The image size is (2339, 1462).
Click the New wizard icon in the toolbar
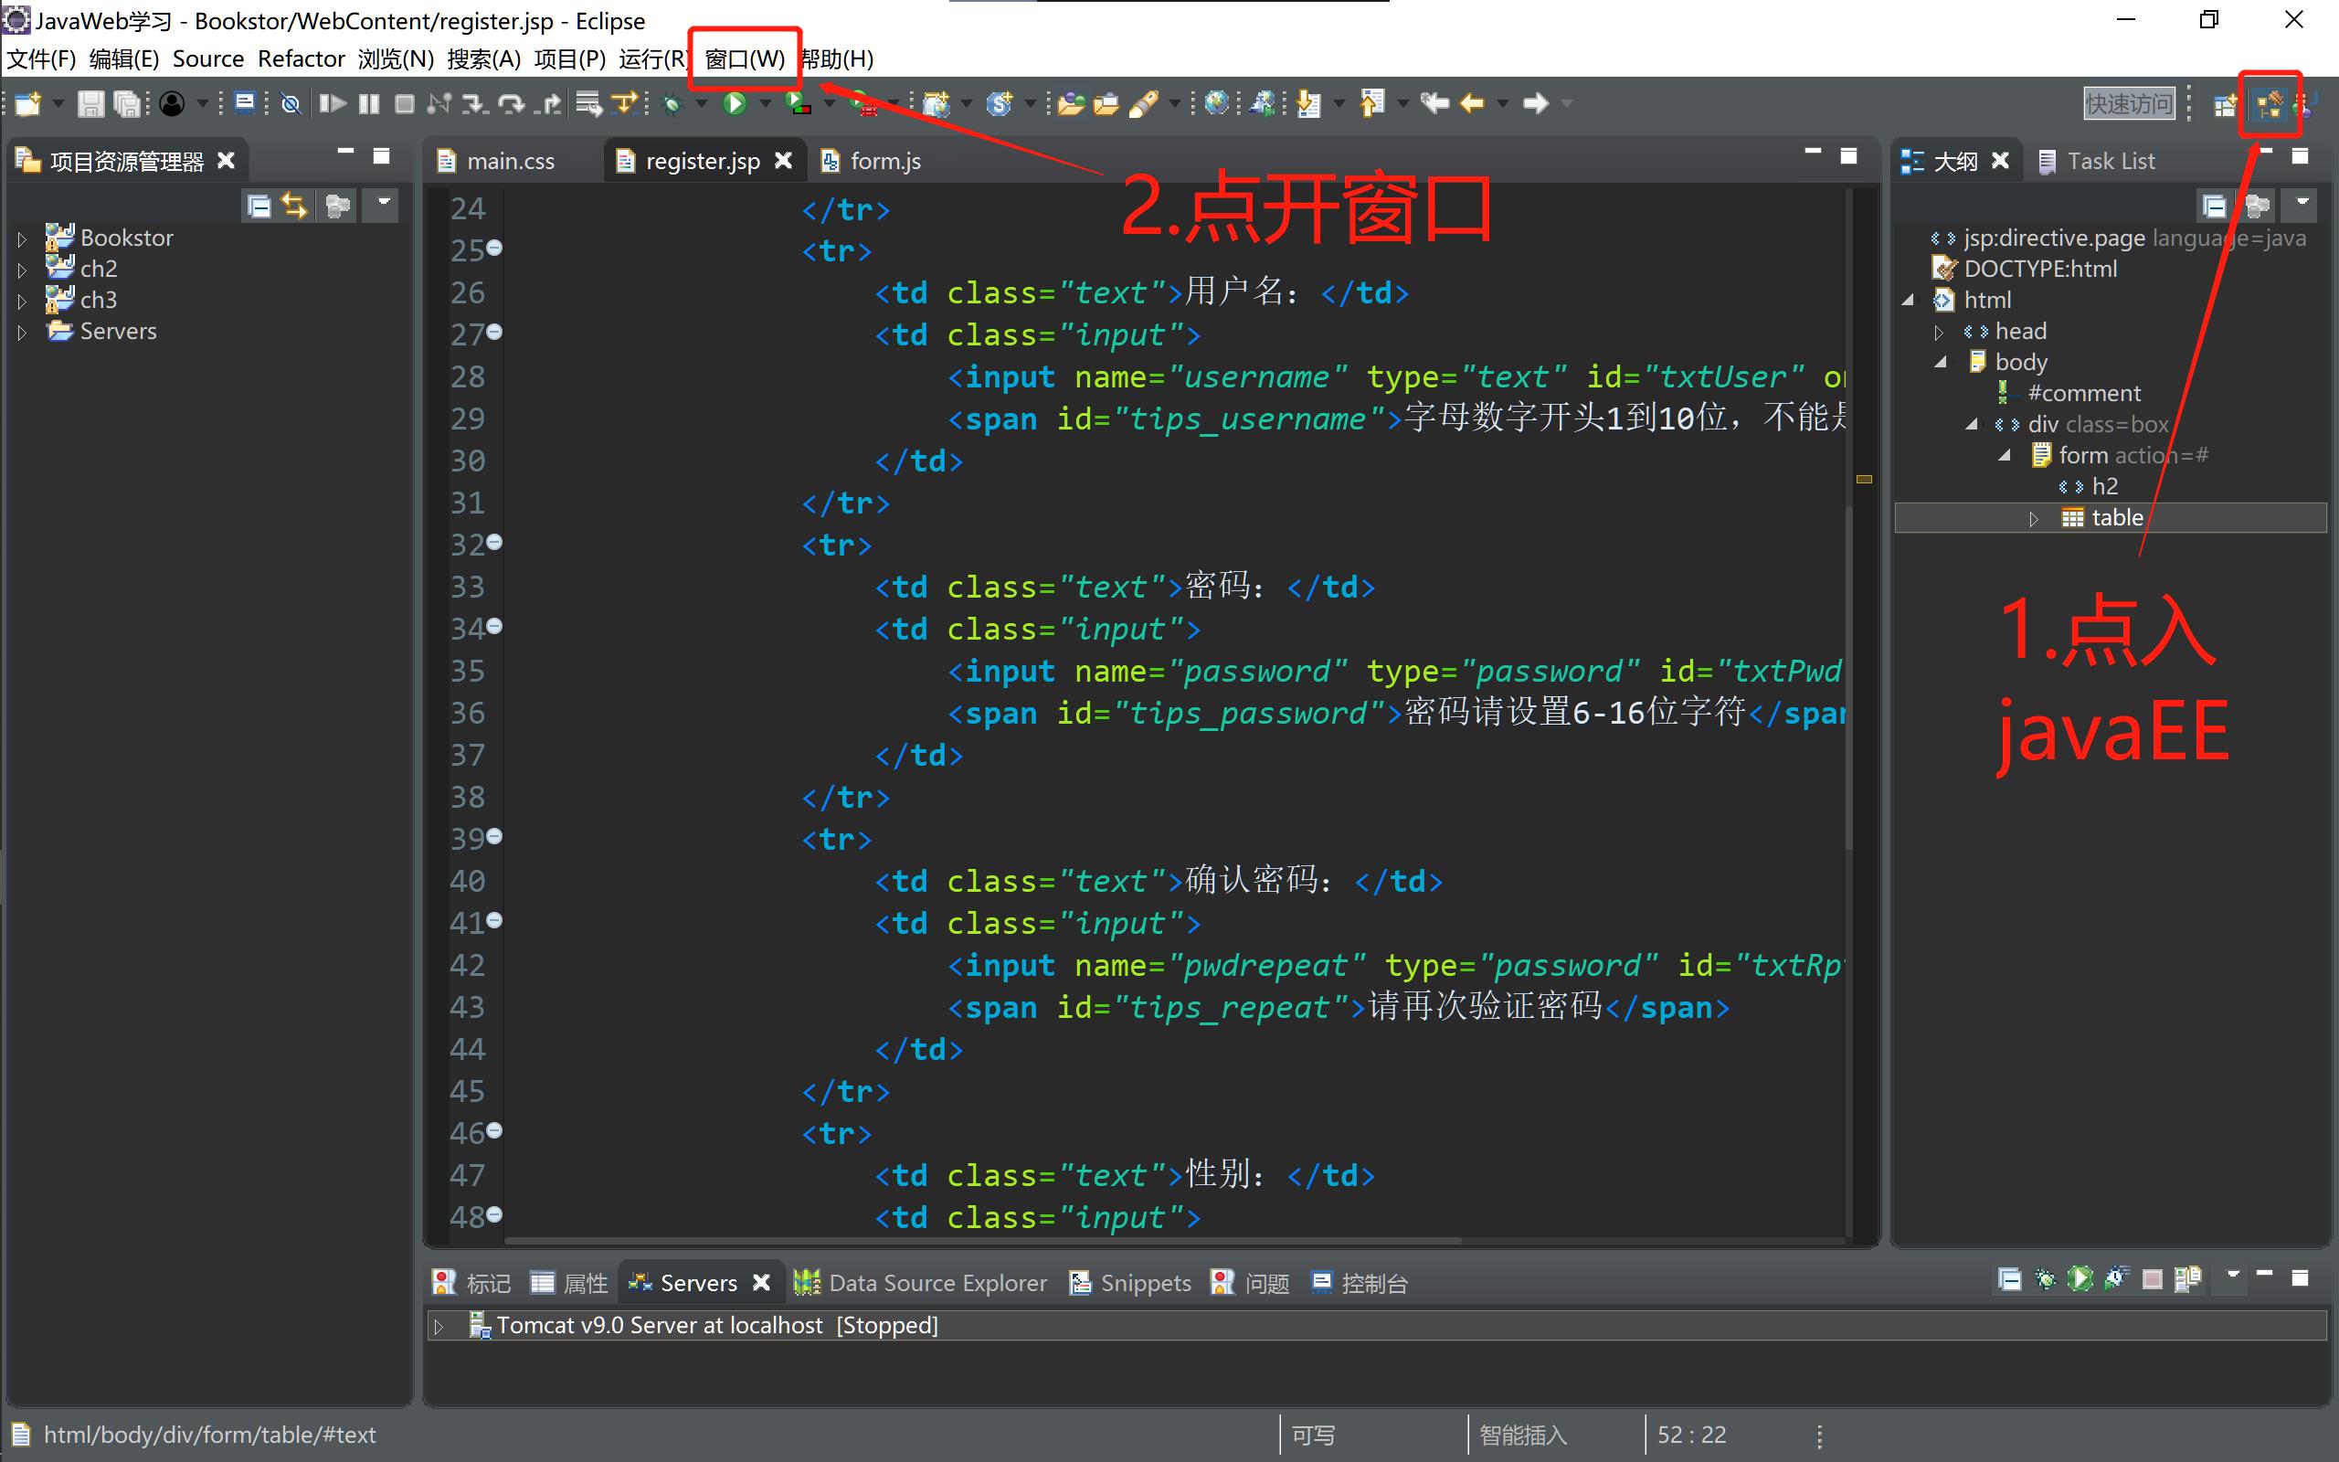pyautogui.click(x=26, y=103)
